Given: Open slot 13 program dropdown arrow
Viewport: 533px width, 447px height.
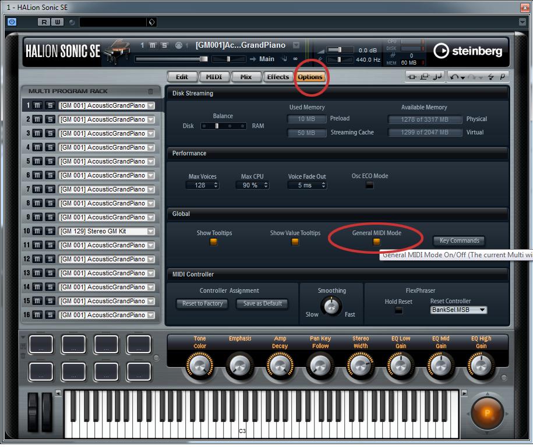Looking at the screenshot, I should 151,273.
